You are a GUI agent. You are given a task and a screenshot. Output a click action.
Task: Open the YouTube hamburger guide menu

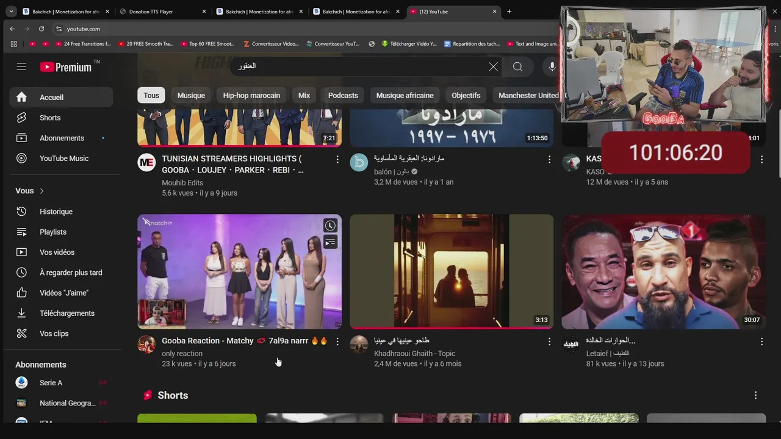(x=21, y=66)
